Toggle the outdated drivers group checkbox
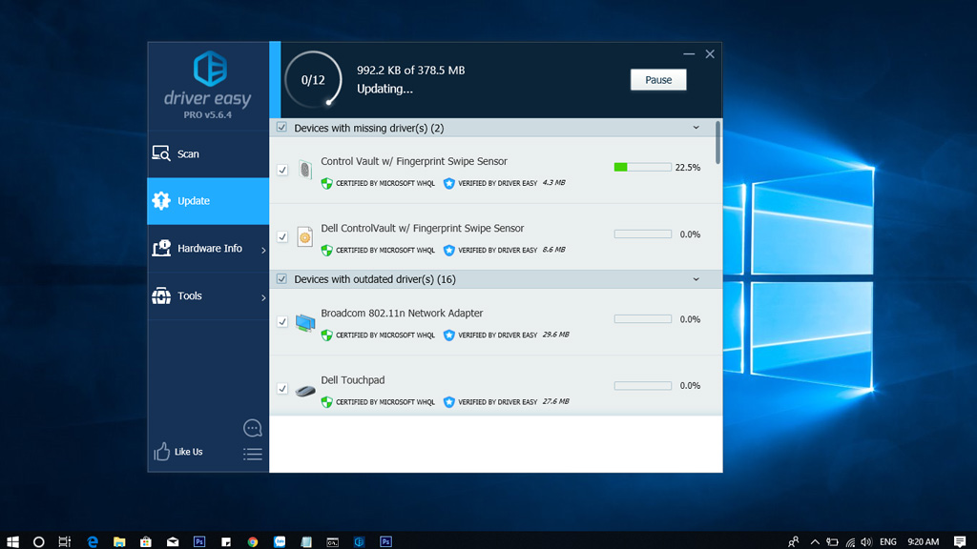 click(281, 279)
